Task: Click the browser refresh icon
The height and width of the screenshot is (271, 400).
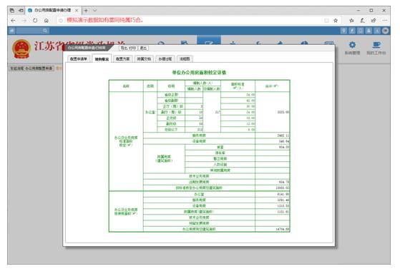Action: coord(35,21)
